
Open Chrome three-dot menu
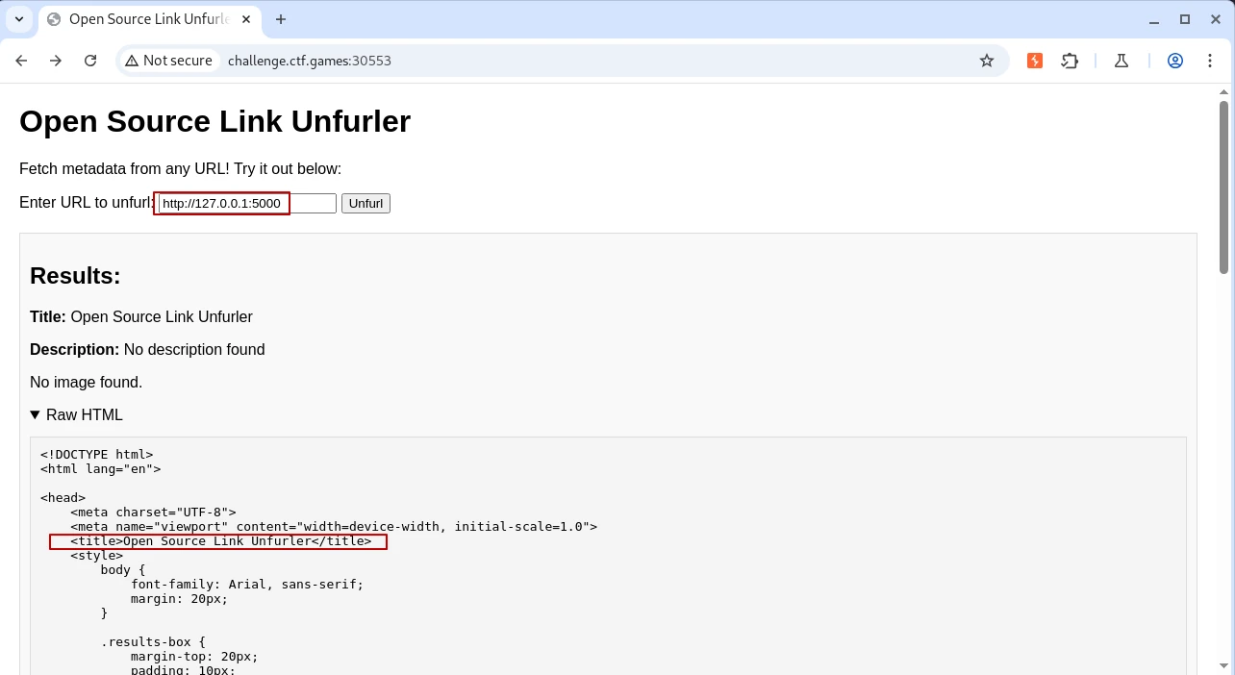tap(1210, 61)
